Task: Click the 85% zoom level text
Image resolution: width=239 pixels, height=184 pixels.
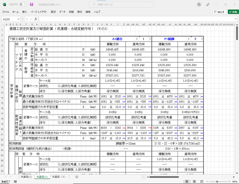Action: pos(235,182)
